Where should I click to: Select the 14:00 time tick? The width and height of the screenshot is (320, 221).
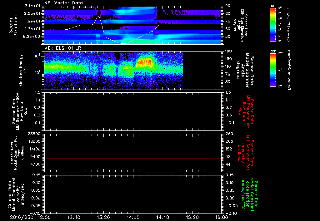133,217
